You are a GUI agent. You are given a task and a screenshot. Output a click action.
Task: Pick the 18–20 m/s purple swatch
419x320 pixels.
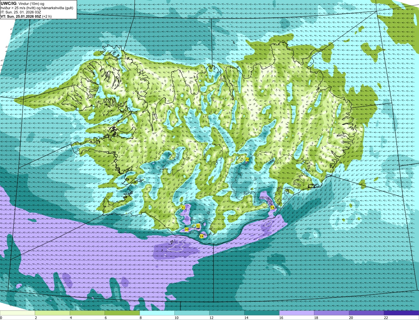tap(332, 313)
